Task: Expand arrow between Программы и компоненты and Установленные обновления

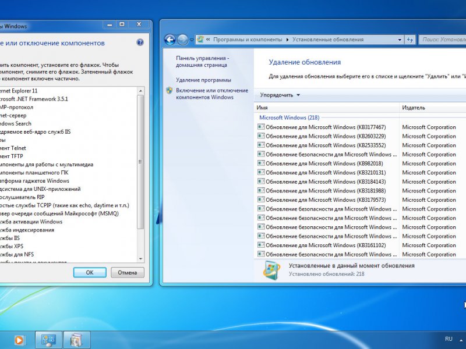Action: coord(287,40)
